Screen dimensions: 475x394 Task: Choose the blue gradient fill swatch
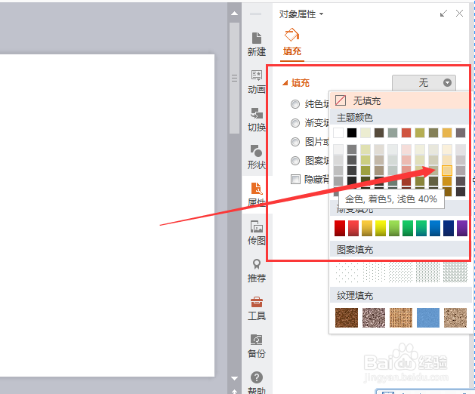pos(435,228)
